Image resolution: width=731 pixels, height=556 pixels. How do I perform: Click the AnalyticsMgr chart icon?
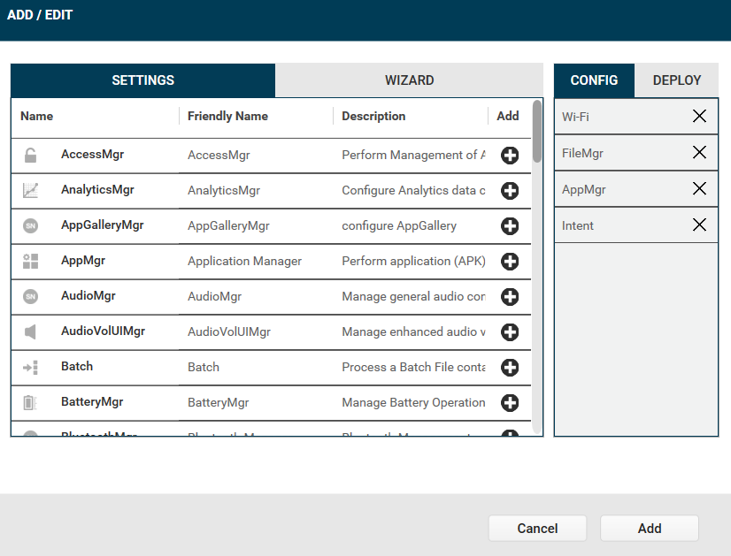pyautogui.click(x=30, y=190)
